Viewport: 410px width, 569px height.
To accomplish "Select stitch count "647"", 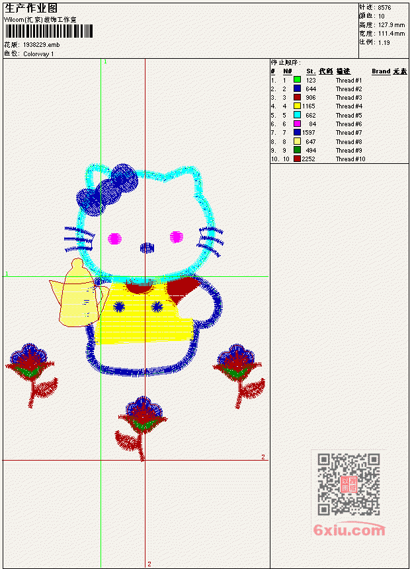I will click(x=311, y=142).
